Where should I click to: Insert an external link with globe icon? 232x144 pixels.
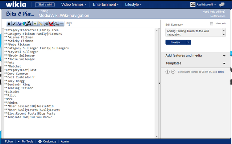(x=25, y=24)
